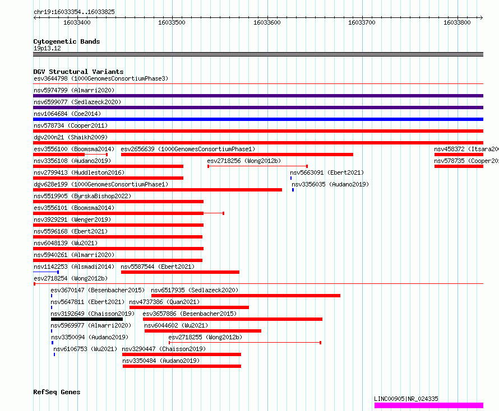499x411 pixels.
Task: Open the esv2656639 (1000GenomesConsortiumPhase1) variant label
Action: coord(188,149)
